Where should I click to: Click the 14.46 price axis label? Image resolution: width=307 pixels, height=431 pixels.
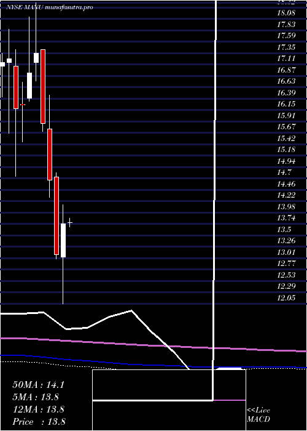286,183
